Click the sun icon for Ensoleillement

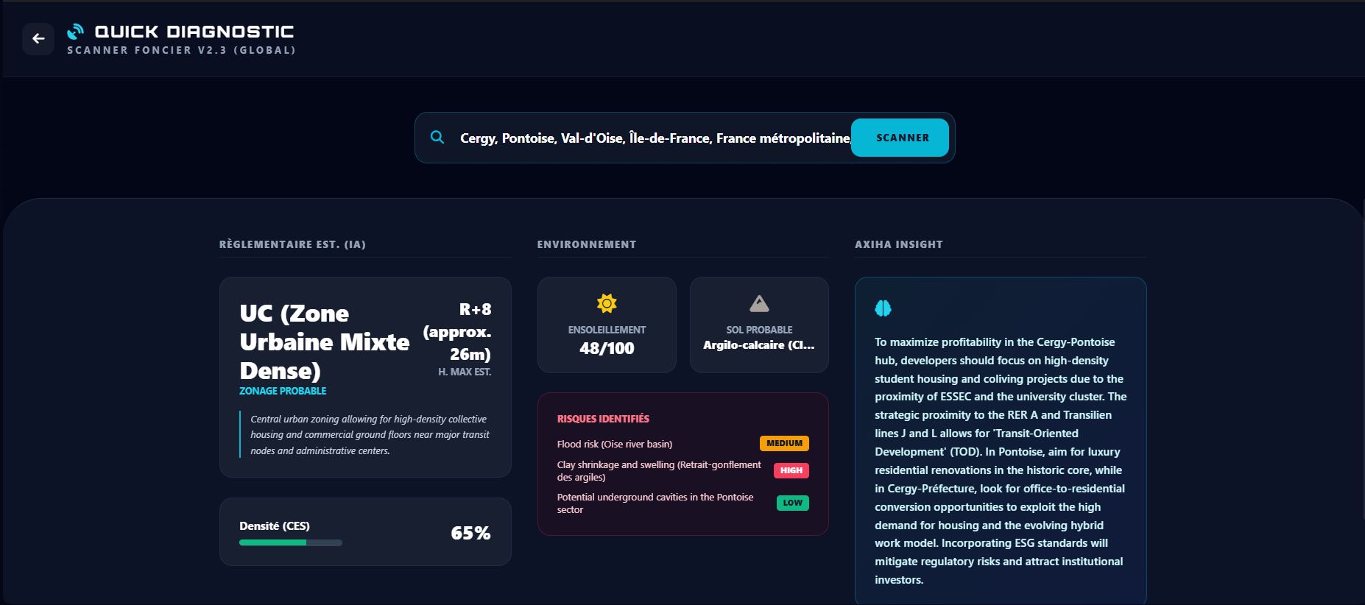click(x=607, y=303)
